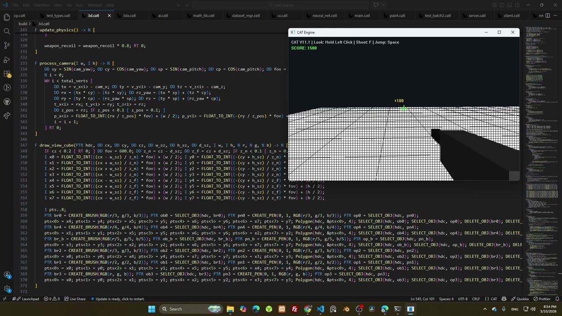The height and width of the screenshot is (316, 562).
Task: Click Prettier in the status bar
Action: [541, 299]
